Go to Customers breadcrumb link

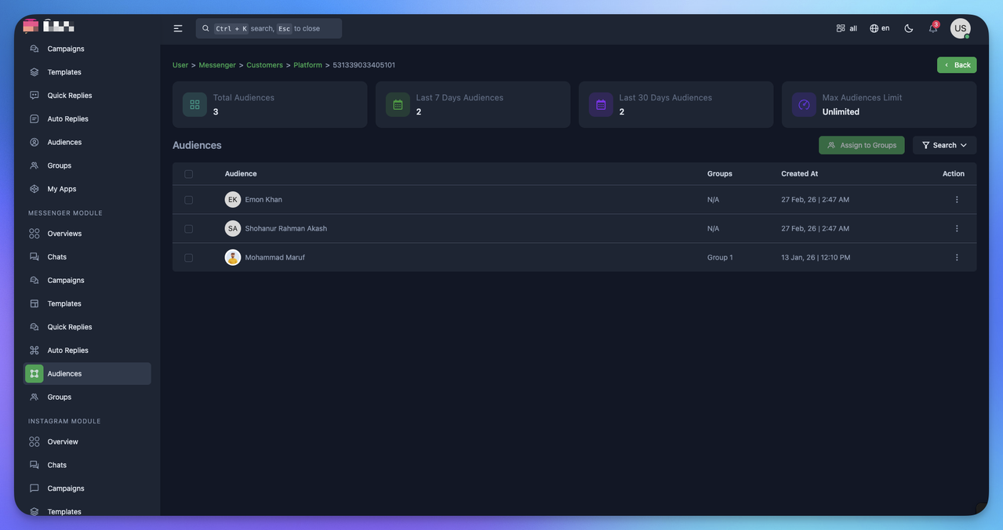pos(265,65)
